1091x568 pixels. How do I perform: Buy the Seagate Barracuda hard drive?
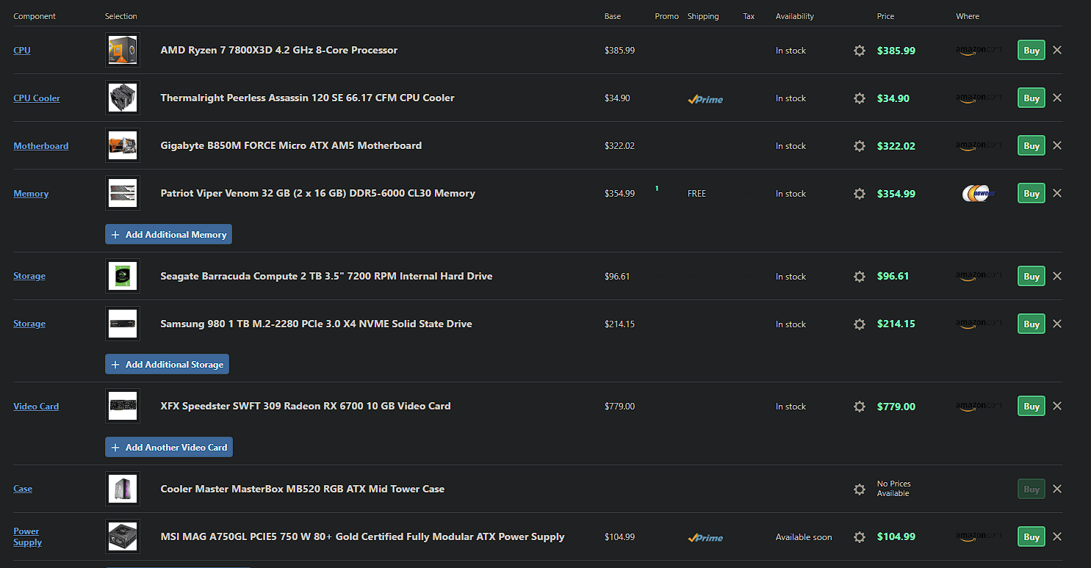(x=1031, y=277)
